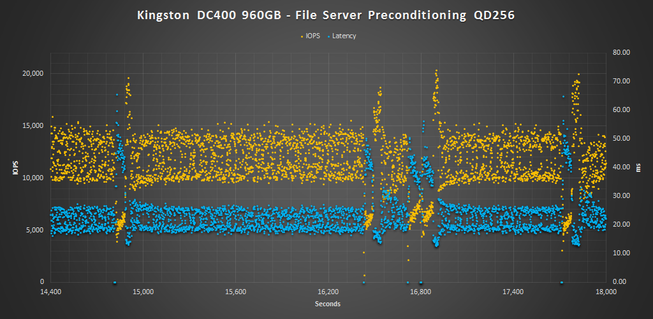The image size is (653, 319).
Task: Select the 18,000 seconds axis label
Action: click(605, 292)
